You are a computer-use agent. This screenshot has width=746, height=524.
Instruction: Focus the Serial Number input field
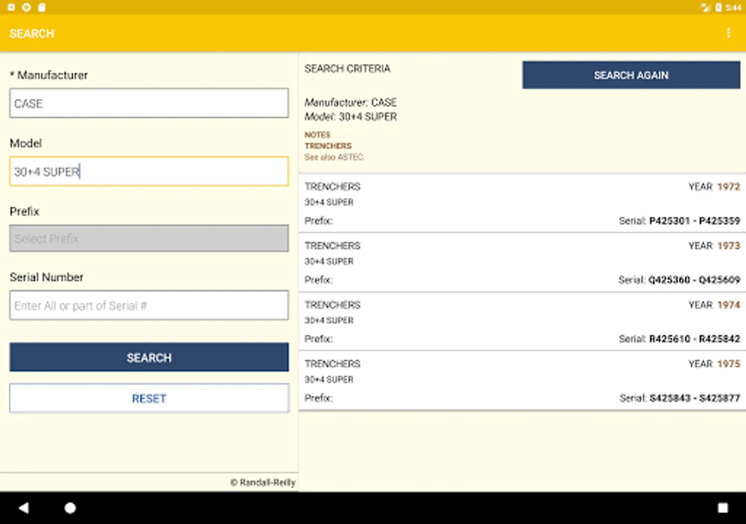point(149,305)
